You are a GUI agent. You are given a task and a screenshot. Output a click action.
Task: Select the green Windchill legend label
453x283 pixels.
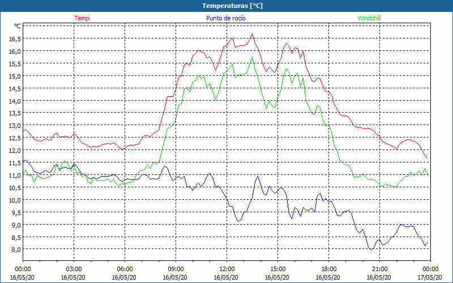click(x=369, y=18)
